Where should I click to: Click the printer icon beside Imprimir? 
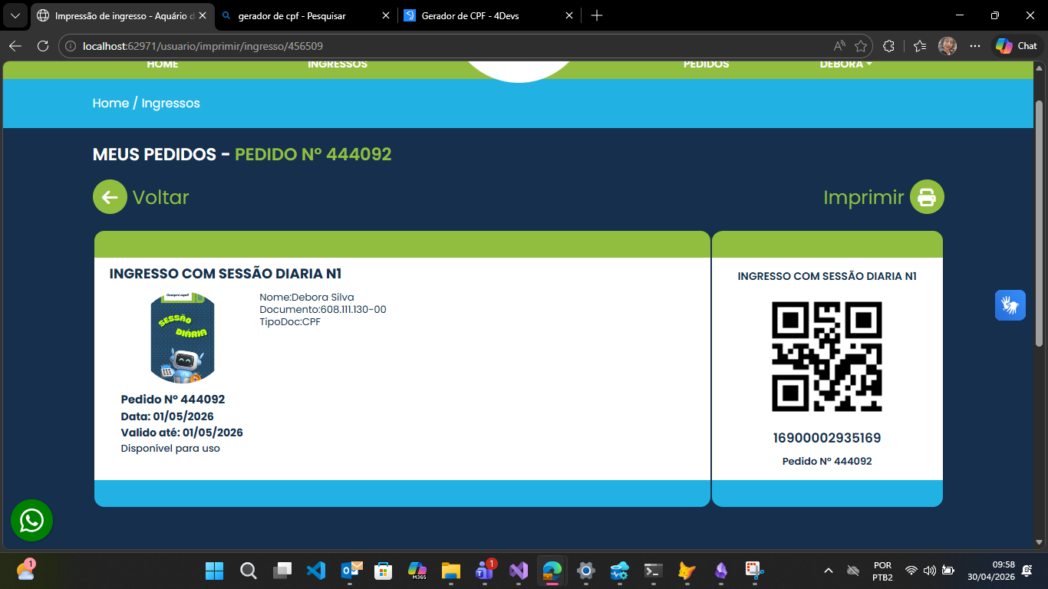[x=927, y=197]
